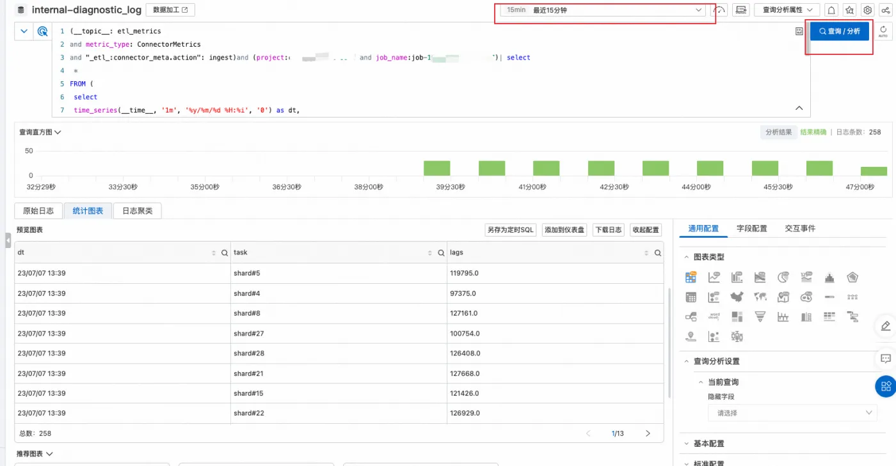Collapse the 当前查询 subsection

point(701,382)
